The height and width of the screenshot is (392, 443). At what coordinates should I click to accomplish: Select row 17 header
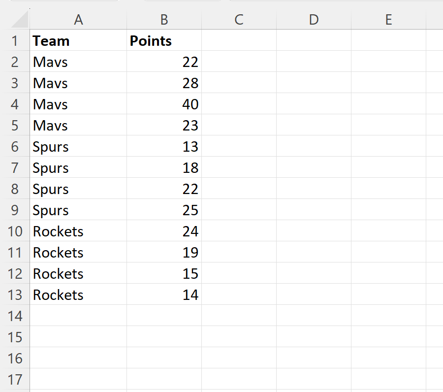(x=15, y=379)
